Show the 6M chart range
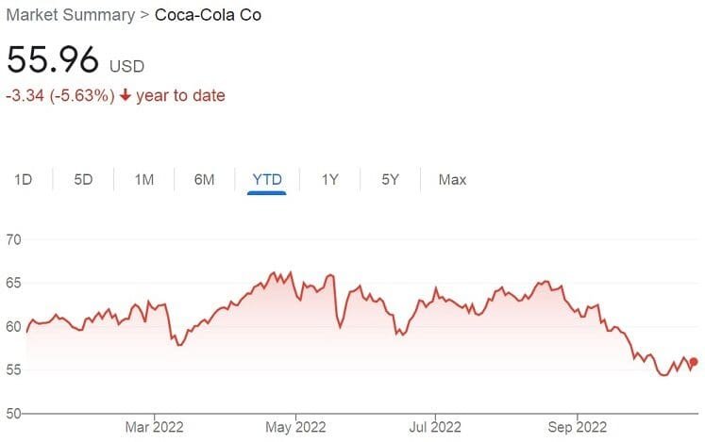The width and height of the screenshot is (705, 442). [204, 179]
